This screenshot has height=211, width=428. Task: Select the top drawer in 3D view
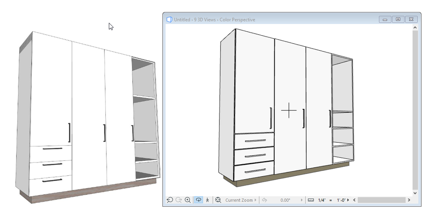(254, 141)
